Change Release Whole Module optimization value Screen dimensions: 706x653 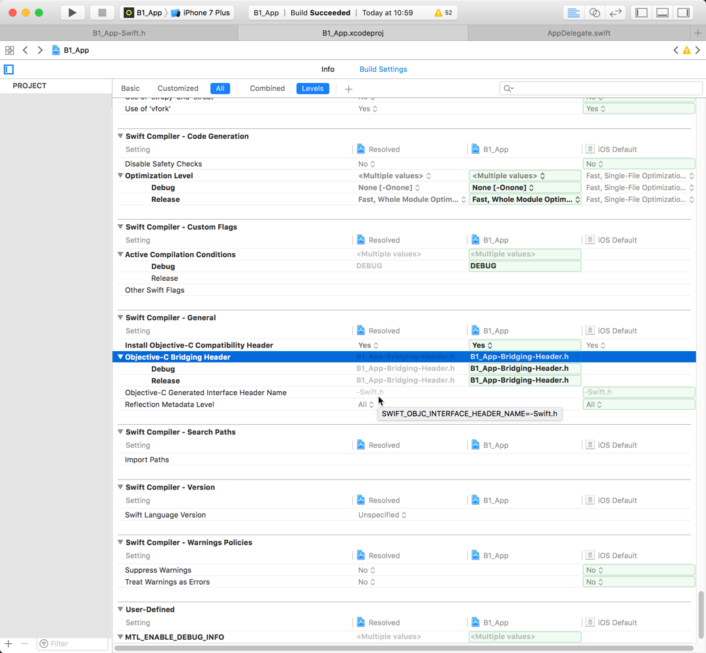(525, 199)
